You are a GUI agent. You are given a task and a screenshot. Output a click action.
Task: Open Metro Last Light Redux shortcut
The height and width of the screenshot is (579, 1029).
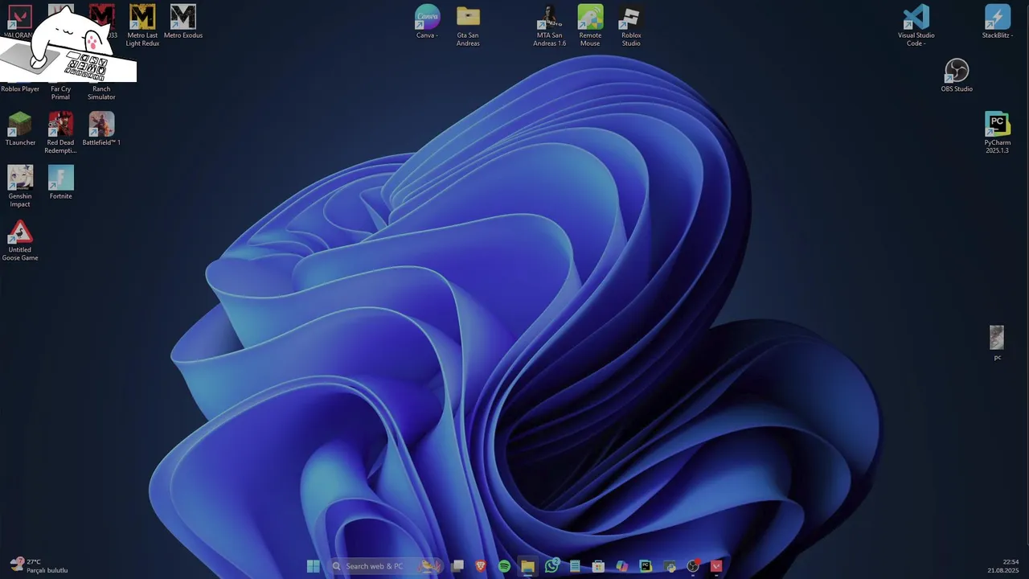pos(142,25)
